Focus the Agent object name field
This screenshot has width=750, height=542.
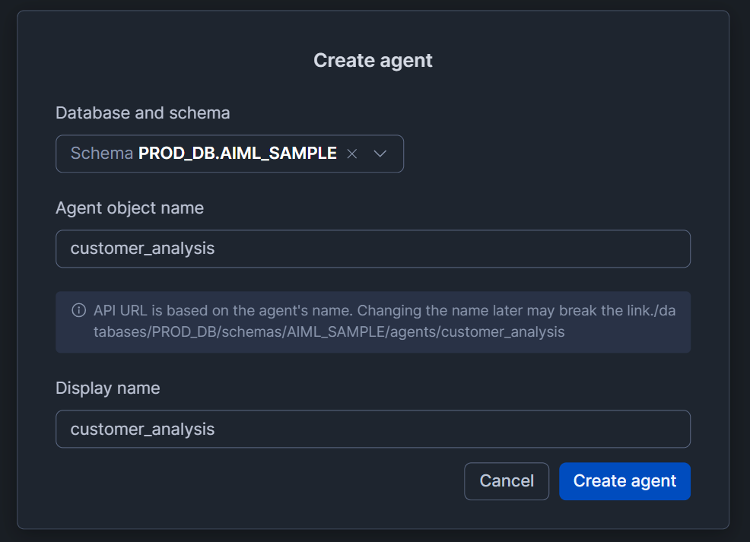[x=373, y=249]
